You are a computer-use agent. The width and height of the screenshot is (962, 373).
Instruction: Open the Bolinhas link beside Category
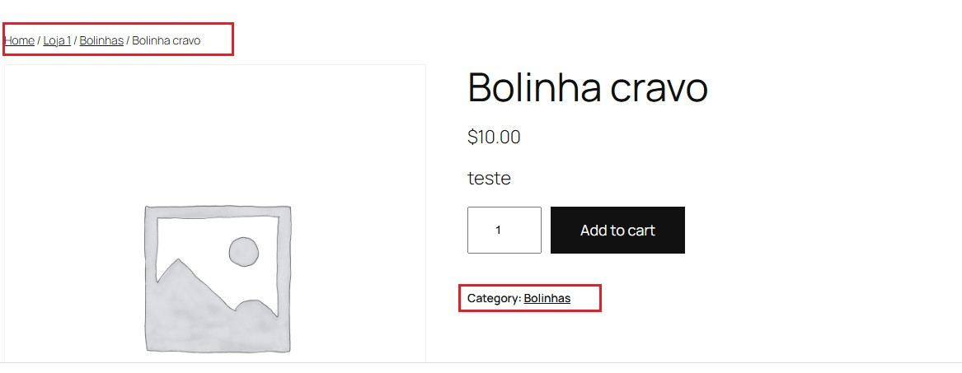[x=547, y=298]
